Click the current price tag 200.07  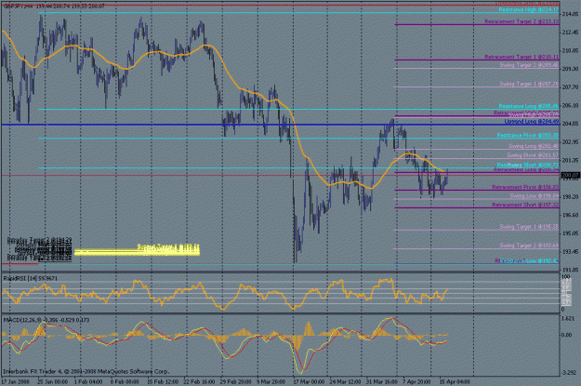click(x=571, y=175)
